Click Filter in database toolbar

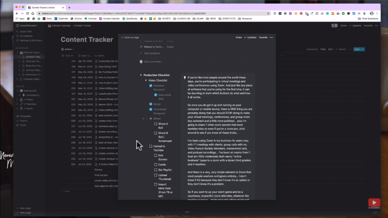(323, 50)
